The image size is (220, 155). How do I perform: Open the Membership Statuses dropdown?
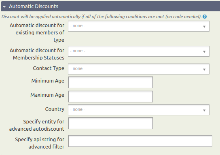[139, 51]
